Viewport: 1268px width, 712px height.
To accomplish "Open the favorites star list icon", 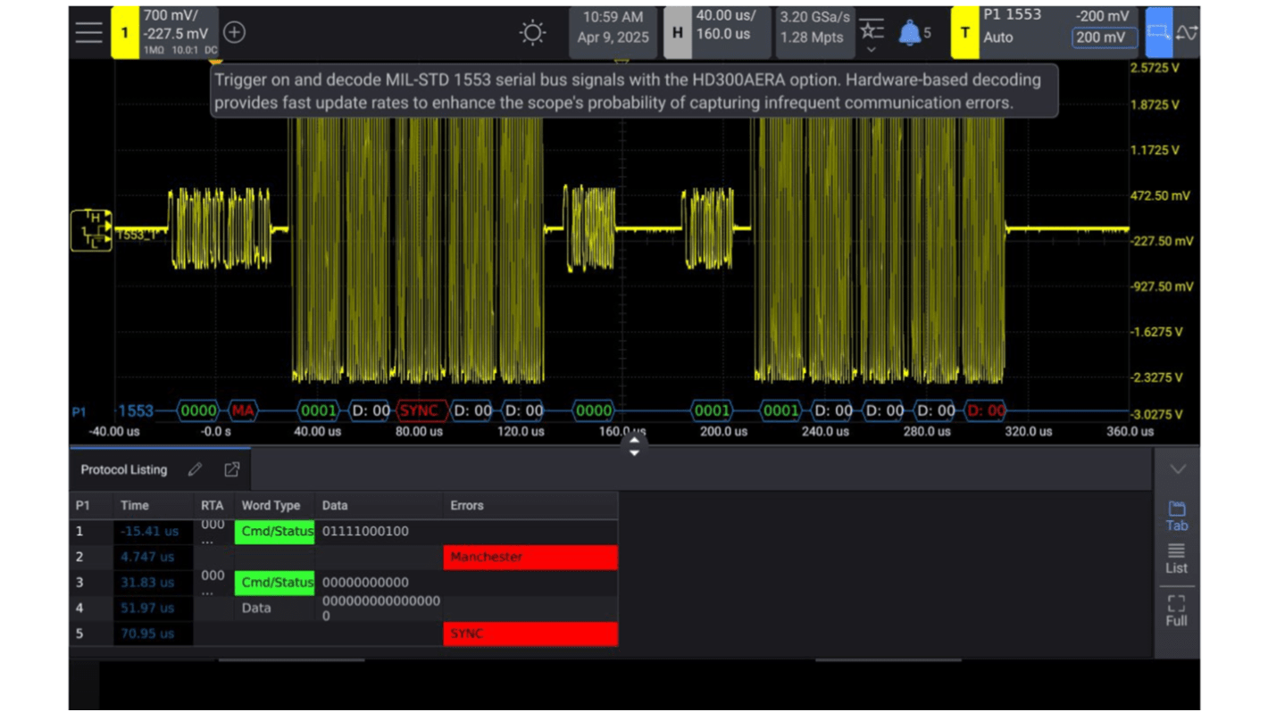I will tap(872, 29).
